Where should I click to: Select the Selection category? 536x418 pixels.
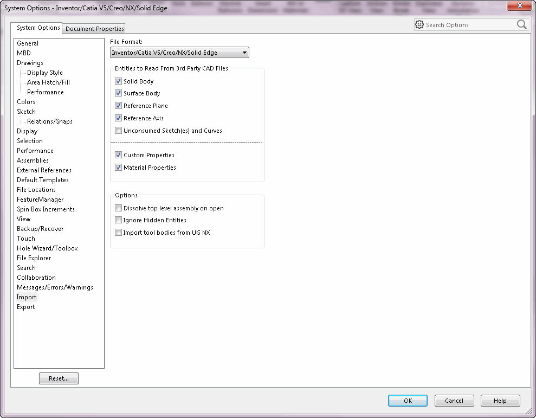coord(30,141)
